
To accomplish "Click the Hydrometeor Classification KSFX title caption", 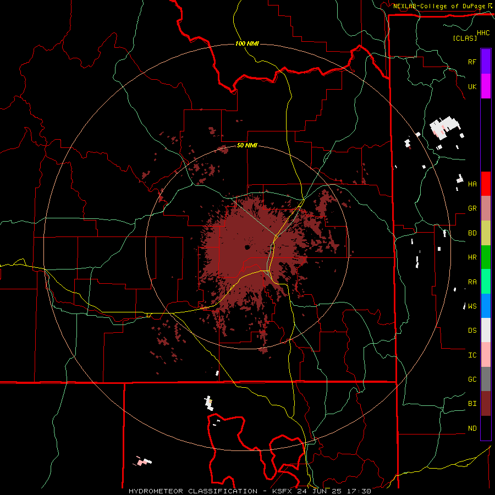I will tap(250, 491).
